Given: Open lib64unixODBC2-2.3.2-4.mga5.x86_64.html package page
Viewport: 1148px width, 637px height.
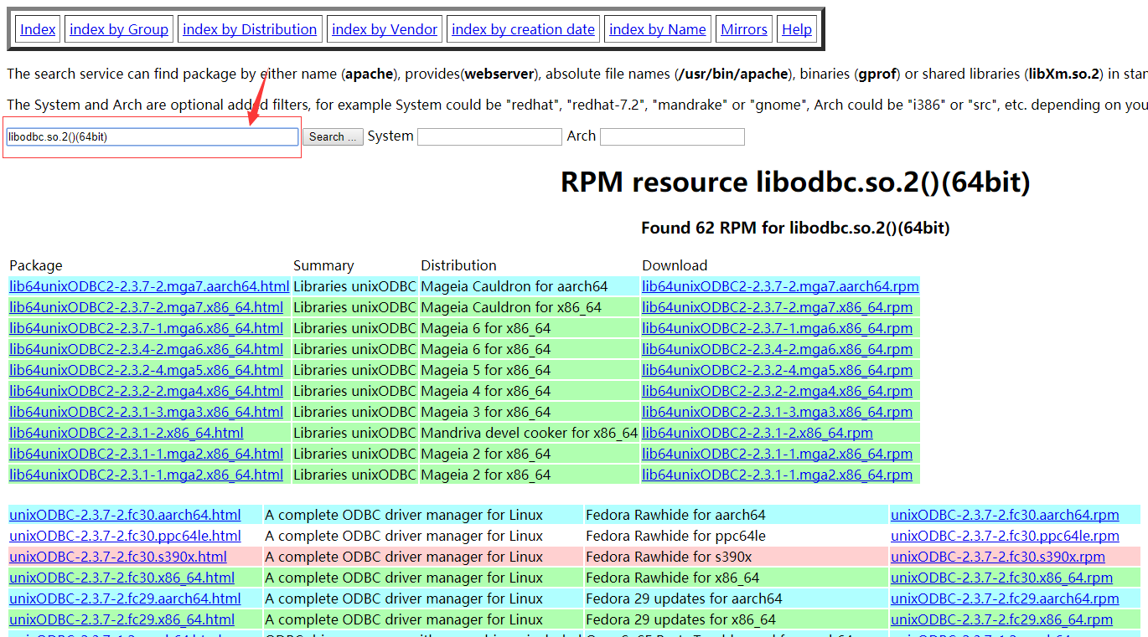Looking at the screenshot, I should click(x=146, y=370).
